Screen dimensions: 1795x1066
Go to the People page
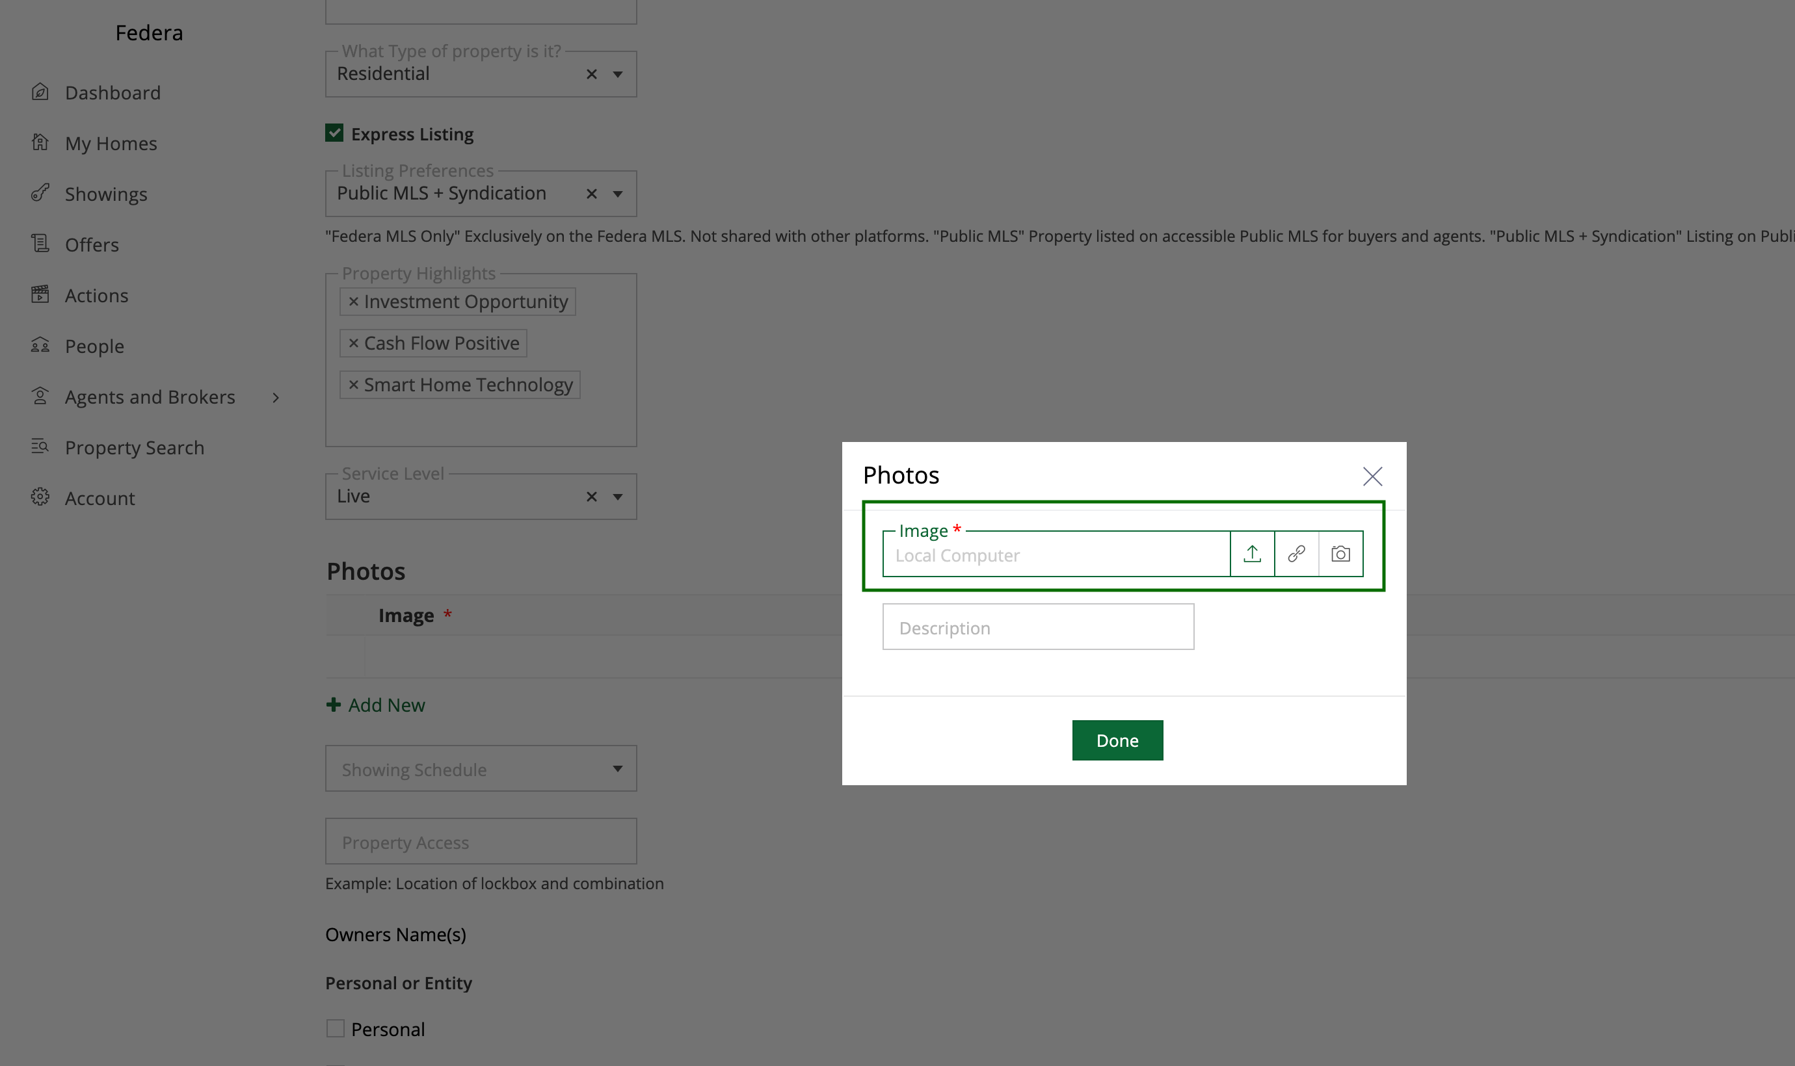coord(95,346)
